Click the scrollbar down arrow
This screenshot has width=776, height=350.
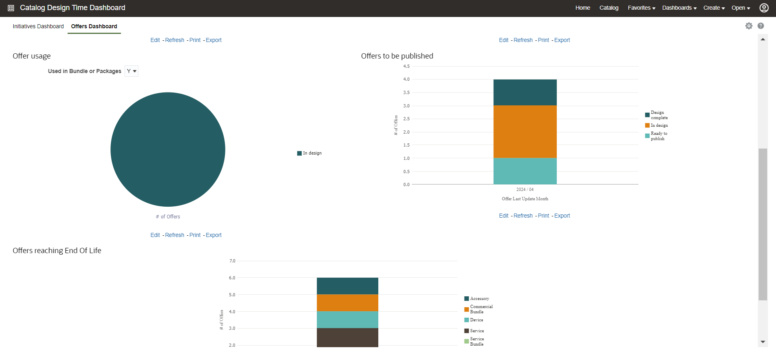[763, 342]
